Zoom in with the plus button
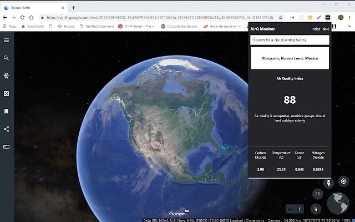 (x=300, y=209)
